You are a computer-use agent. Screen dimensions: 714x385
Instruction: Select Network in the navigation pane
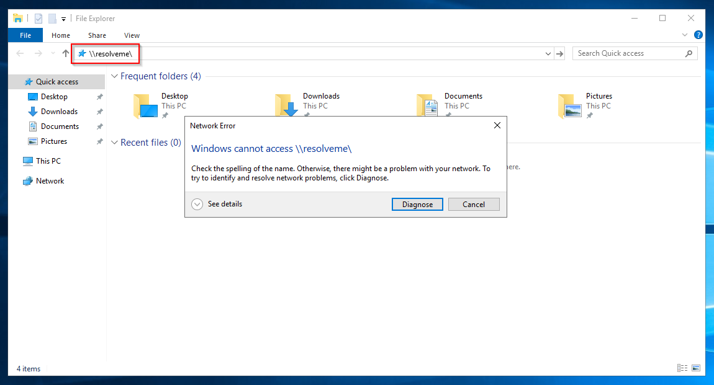coord(50,181)
